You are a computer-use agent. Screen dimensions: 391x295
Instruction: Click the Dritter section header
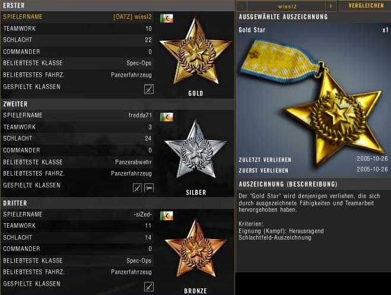tap(117, 203)
